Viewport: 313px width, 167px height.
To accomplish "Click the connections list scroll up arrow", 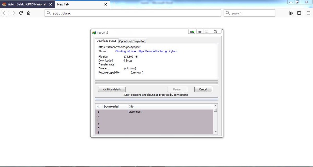I will click(x=215, y=105).
